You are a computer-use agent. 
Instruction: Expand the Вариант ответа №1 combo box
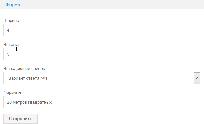tap(98, 78)
